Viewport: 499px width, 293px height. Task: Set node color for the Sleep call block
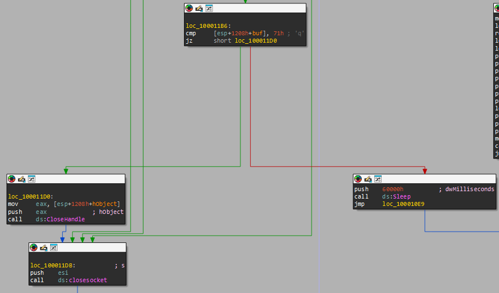(x=358, y=179)
